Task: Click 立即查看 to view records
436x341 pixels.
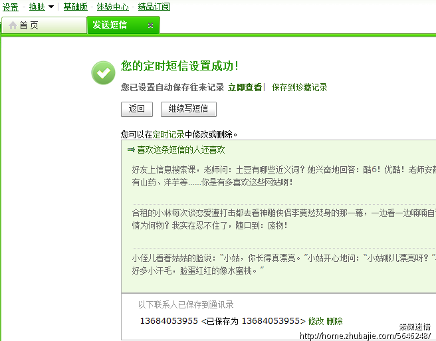Action: click(245, 87)
